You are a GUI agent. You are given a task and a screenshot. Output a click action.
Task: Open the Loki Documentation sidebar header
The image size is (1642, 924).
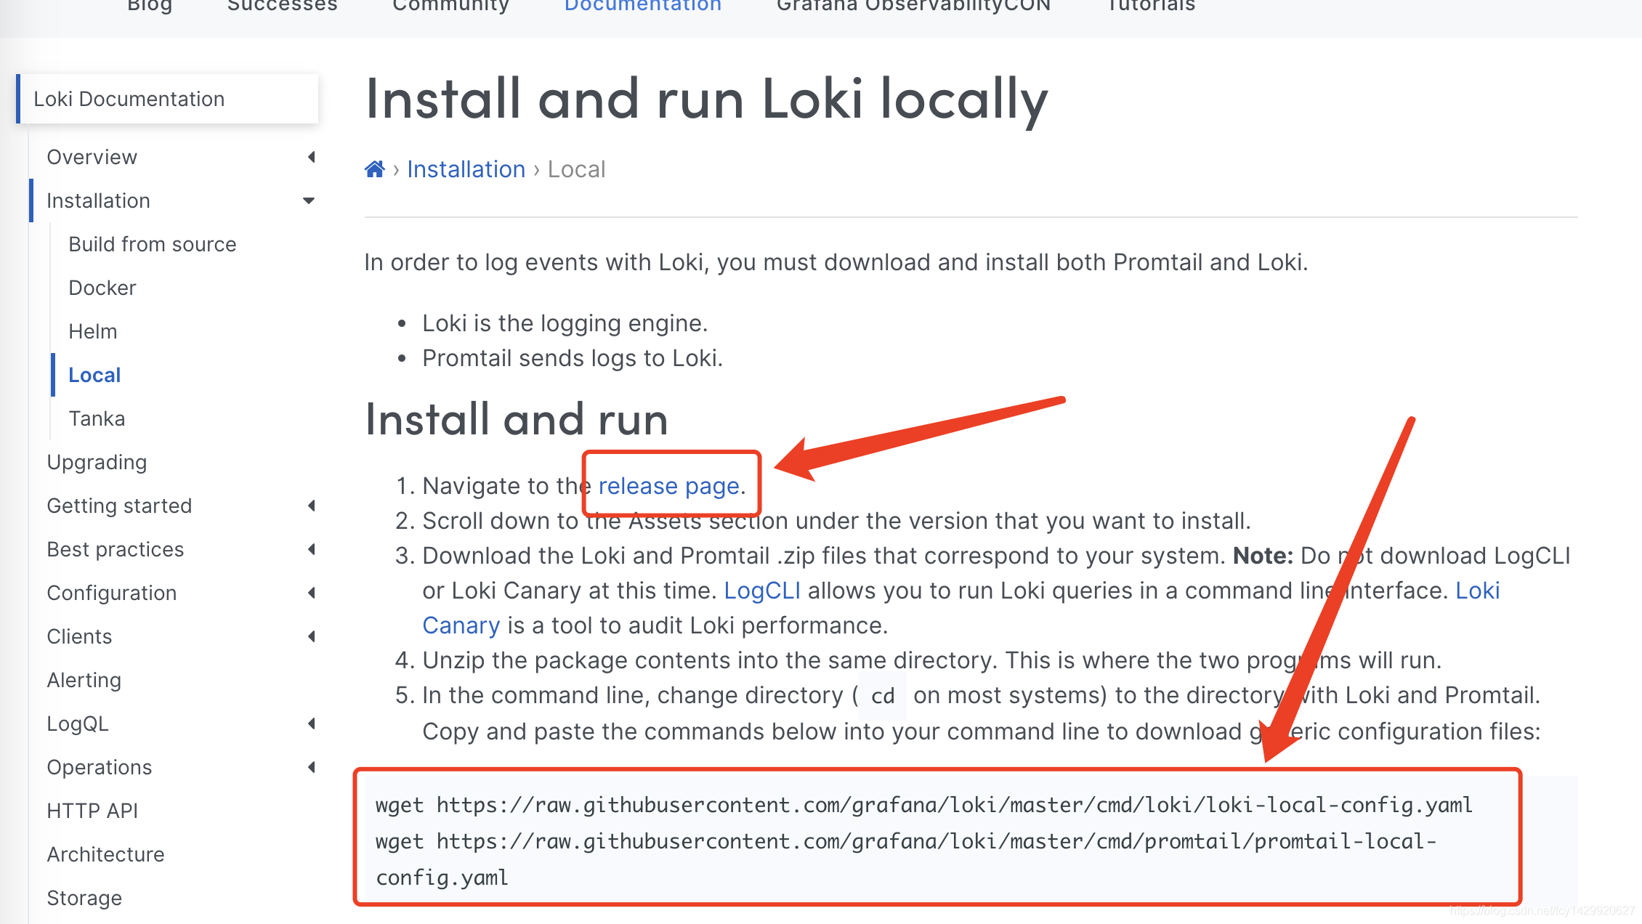click(x=129, y=99)
